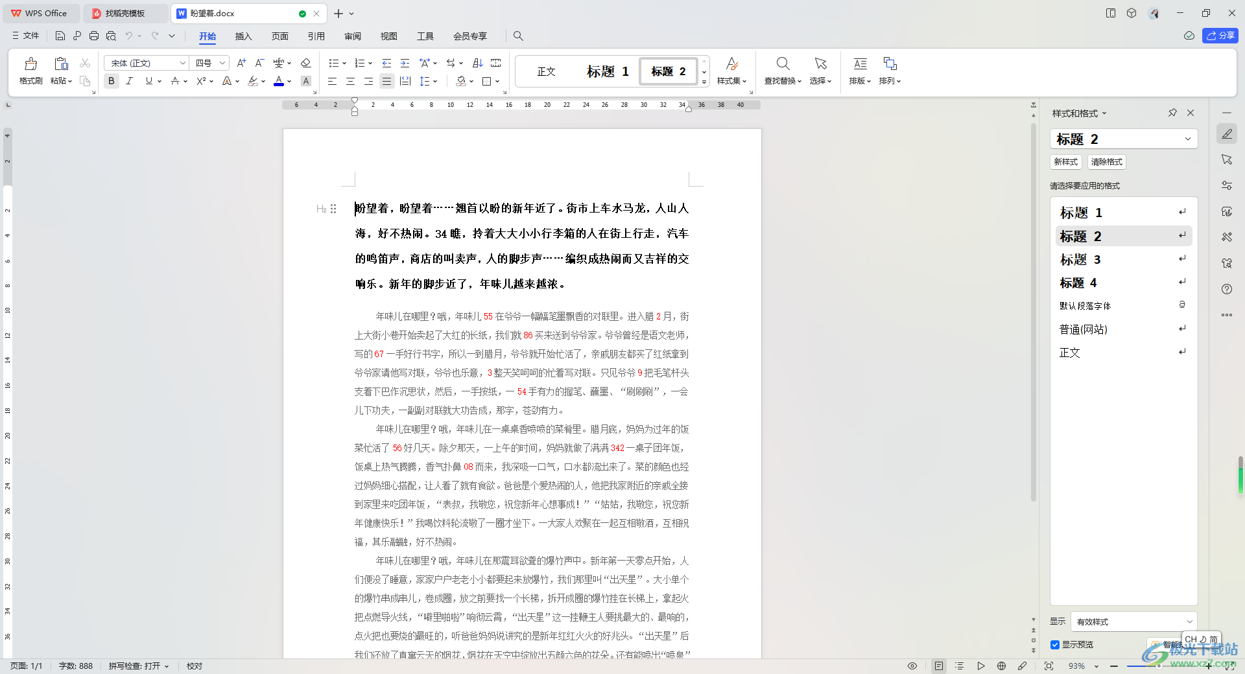Click the help question mark sidebar icon
Viewport: 1245px width, 674px height.
(x=1227, y=289)
